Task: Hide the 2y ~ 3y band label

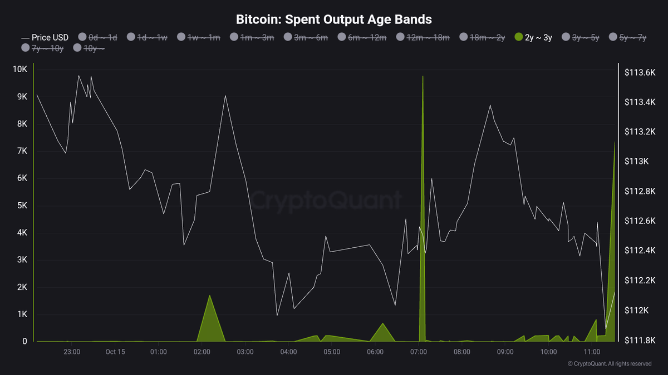Action: click(x=539, y=37)
